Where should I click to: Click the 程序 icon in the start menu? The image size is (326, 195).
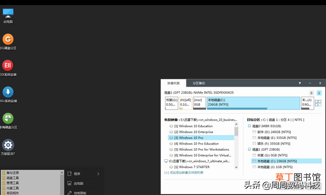(69, 174)
